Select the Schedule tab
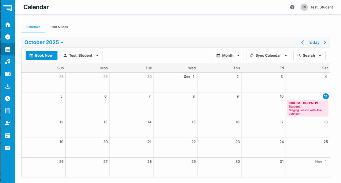The image size is (341, 183). pyautogui.click(x=33, y=27)
